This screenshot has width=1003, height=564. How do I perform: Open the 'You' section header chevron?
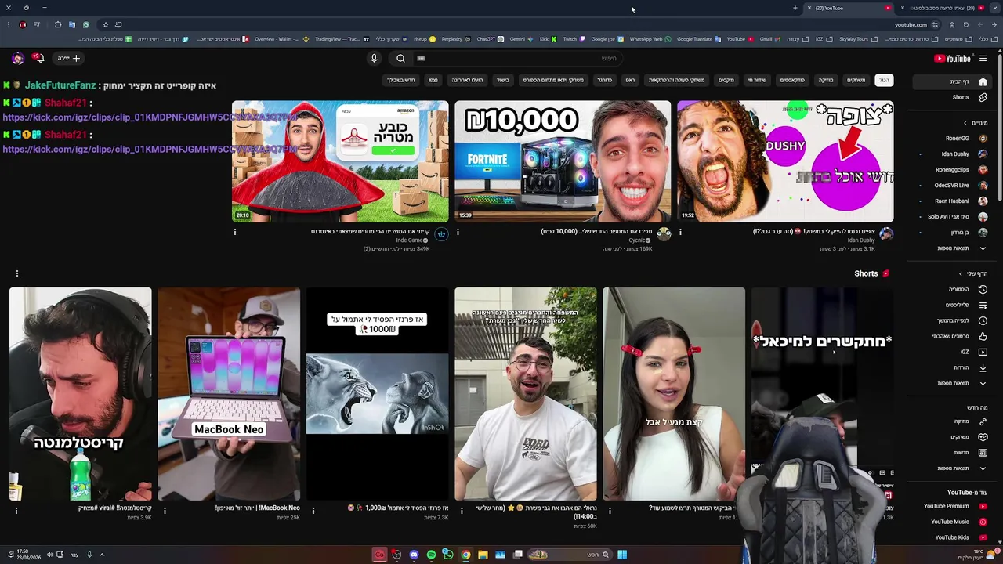point(961,273)
